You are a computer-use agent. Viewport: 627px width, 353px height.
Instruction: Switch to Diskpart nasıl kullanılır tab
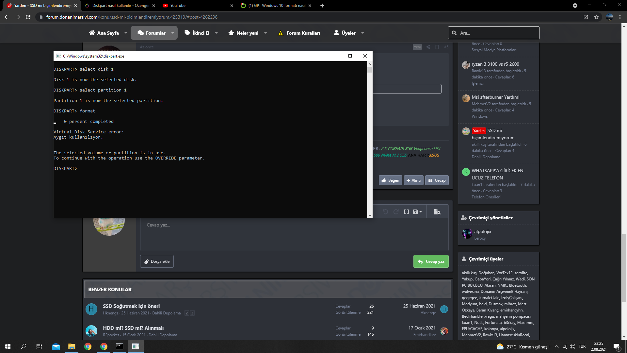(x=121, y=6)
